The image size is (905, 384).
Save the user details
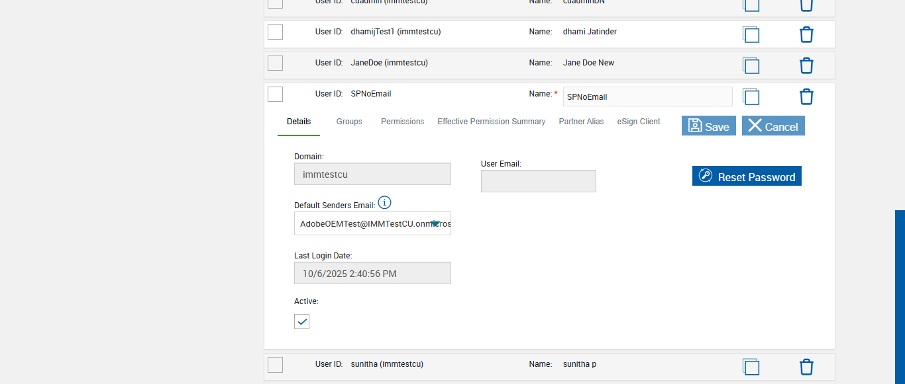708,126
